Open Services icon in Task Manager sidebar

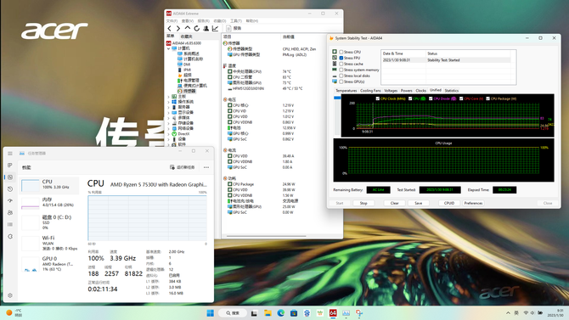[x=10, y=236]
